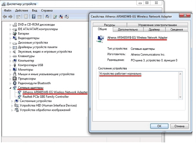Click scroll-down arrow in device status box

pyautogui.click(x=180, y=97)
